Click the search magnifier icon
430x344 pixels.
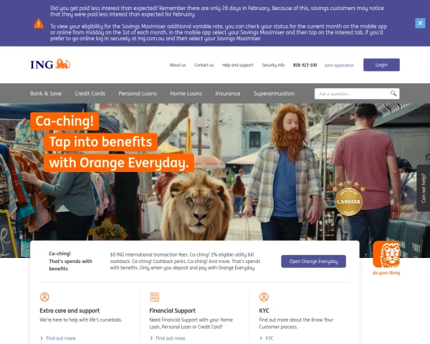(393, 94)
